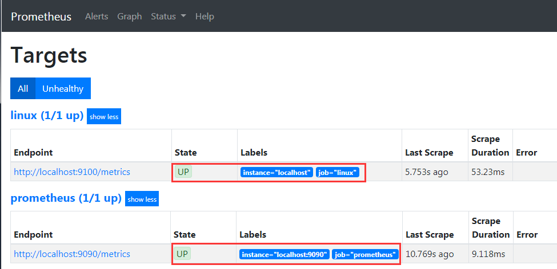This screenshot has height=269, width=557.
Task: Click the UP state badge for linux
Action: 183,172
